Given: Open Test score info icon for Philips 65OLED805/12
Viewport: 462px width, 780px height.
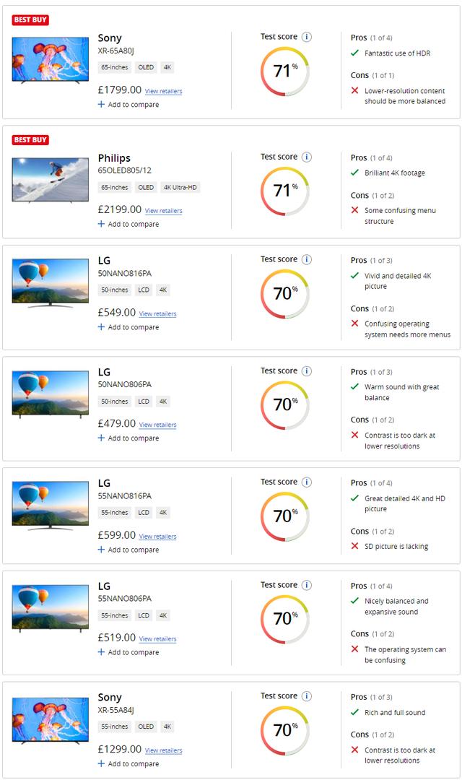Looking at the screenshot, I should click(x=307, y=157).
